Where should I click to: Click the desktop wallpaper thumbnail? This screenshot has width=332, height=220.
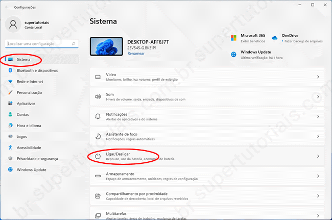pyautogui.click(x=106, y=46)
